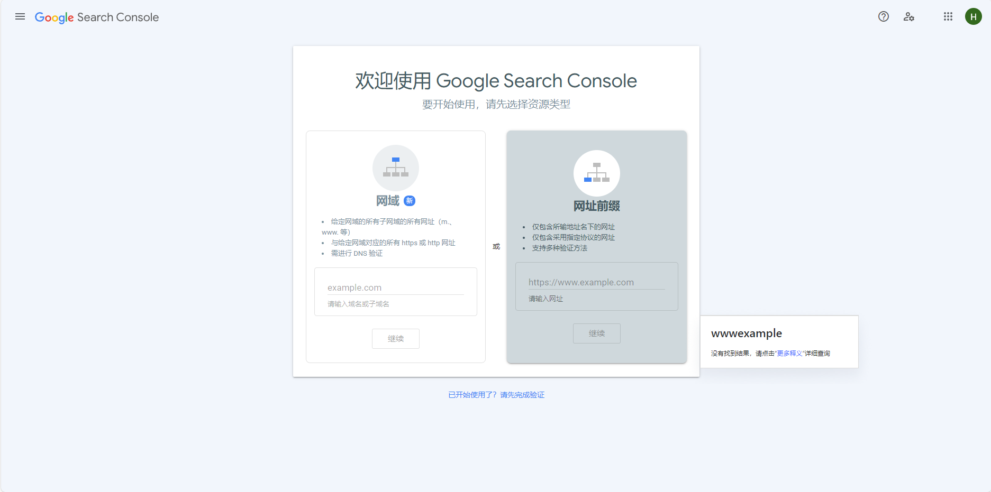Focus the example.com domain input field

tap(396, 287)
